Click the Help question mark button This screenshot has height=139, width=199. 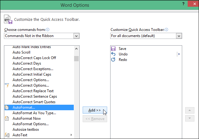point(183,4)
